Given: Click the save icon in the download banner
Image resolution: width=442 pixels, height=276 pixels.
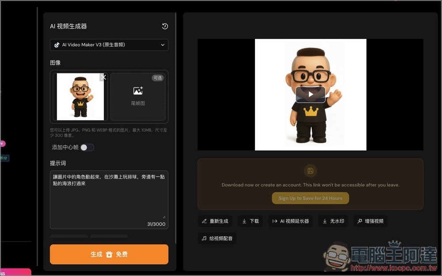Looking at the screenshot, I should click(x=310, y=171).
